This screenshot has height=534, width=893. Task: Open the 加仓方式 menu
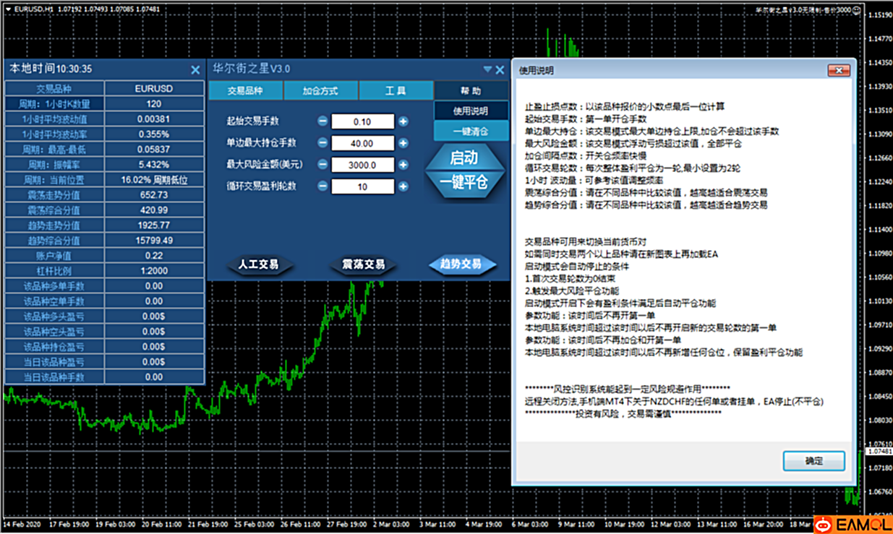pos(320,91)
